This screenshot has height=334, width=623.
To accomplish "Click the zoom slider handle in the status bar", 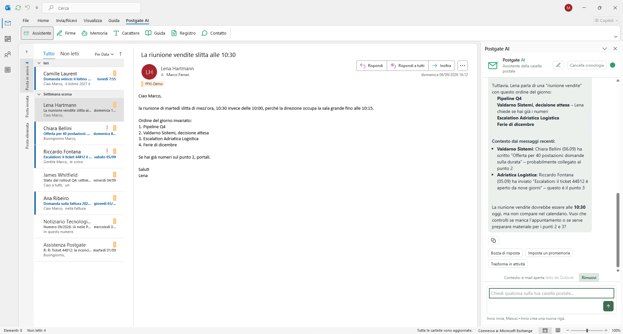I will coord(587,330).
